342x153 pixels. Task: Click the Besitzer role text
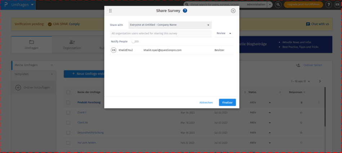tap(219, 50)
